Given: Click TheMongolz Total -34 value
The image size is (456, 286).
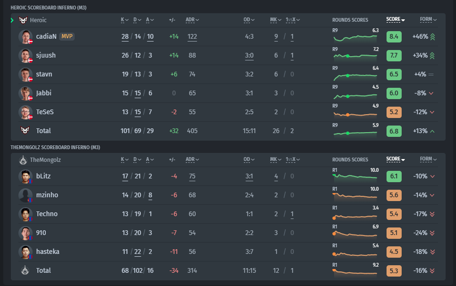Looking at the screenshot, I should [174, 270].
